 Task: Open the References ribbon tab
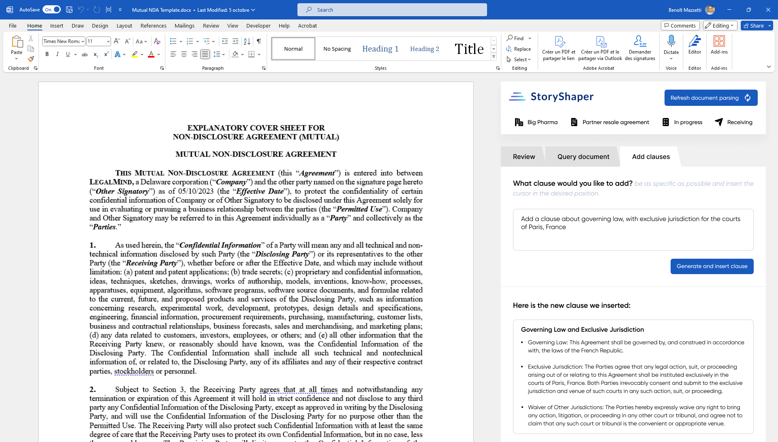tap(153, 26)
